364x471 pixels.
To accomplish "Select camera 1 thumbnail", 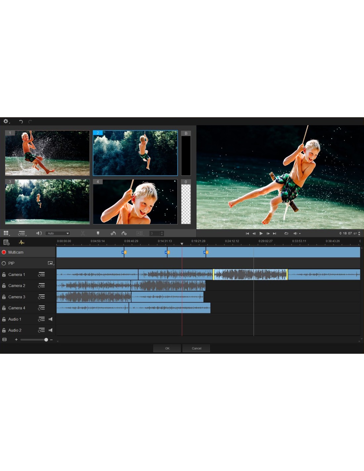I will tap(47, 153).
